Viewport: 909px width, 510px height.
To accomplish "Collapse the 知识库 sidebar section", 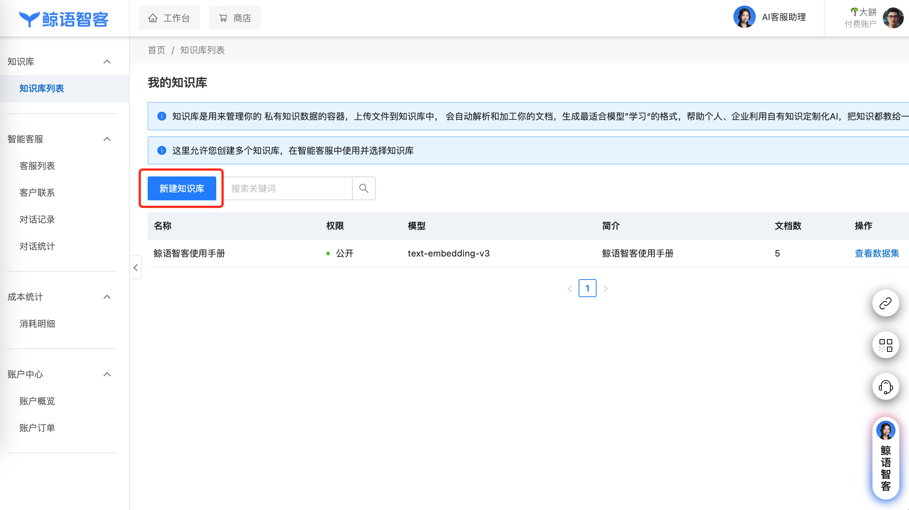I will click(x=107, y=62).
